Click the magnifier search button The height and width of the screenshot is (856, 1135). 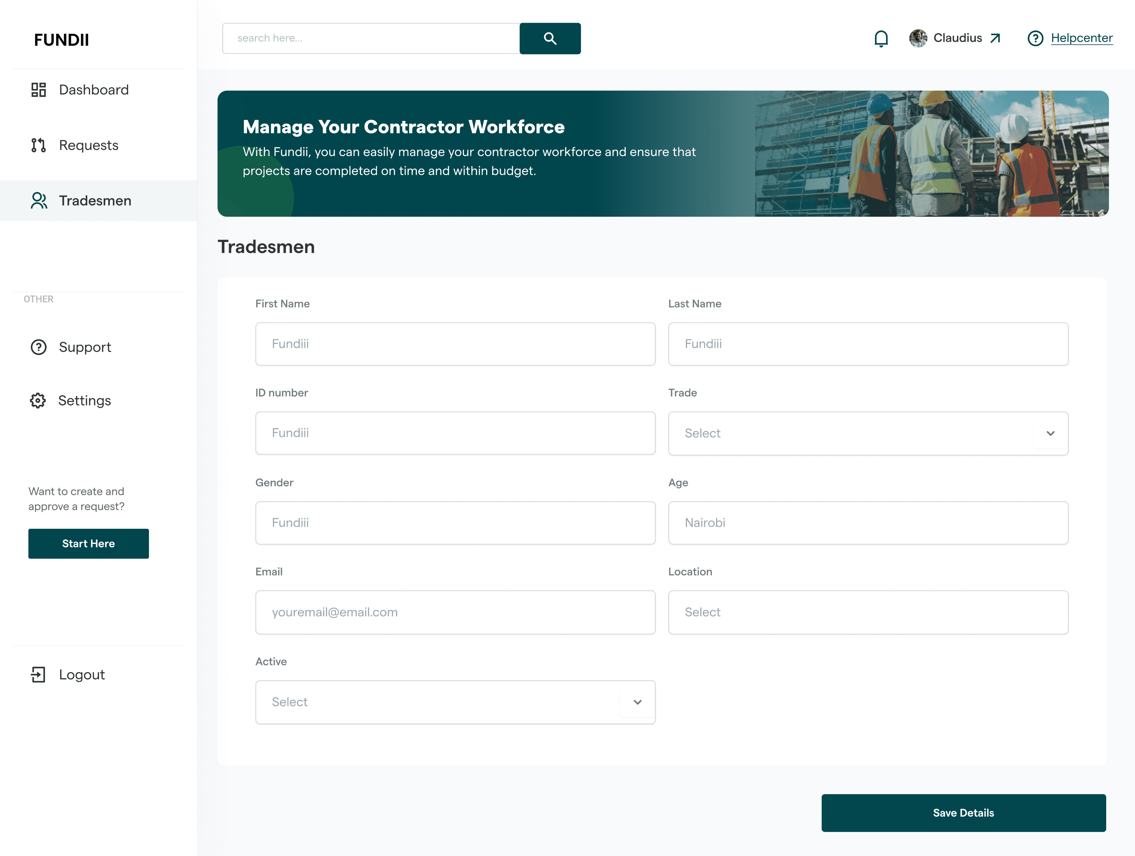click(550, 38)
